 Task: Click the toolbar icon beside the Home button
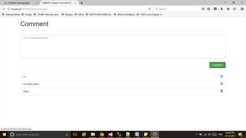point(235,9)
